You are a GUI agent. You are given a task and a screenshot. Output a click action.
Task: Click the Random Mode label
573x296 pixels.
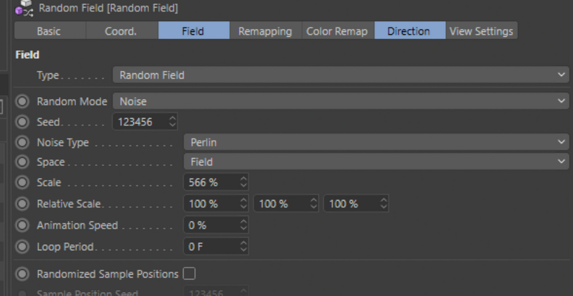(x=72, y=101)
